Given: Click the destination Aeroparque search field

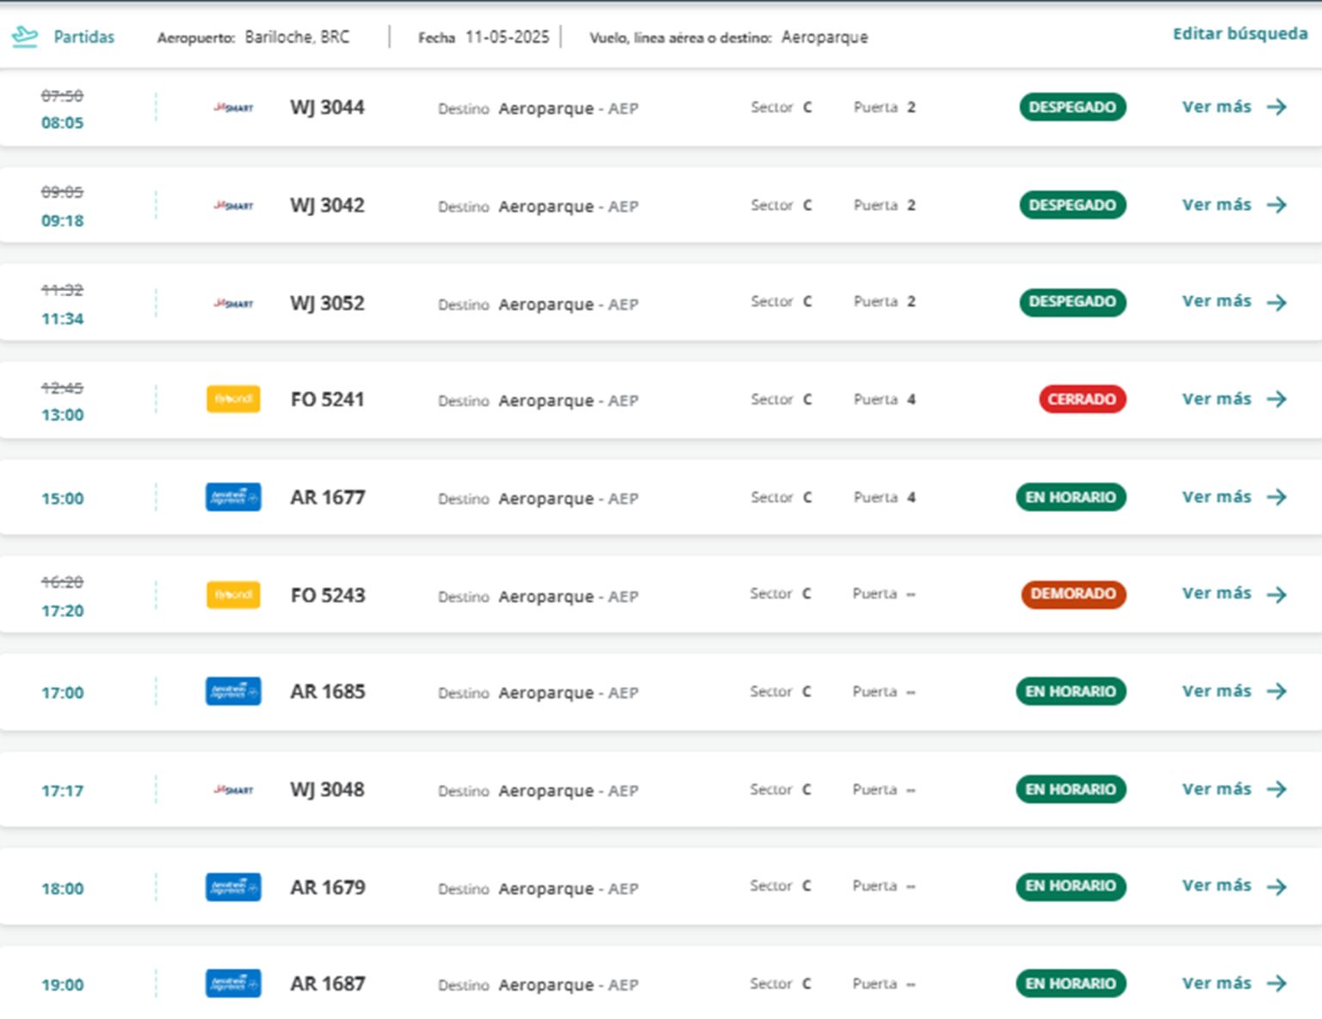Looking at the screenshot, I should 824,37.
